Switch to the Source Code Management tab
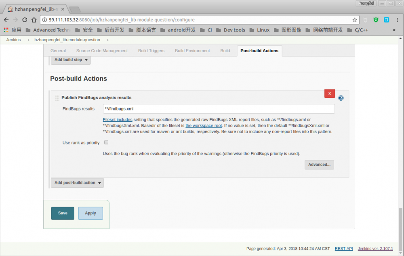This screenshot has width=404, height=256. coord(102,51)
